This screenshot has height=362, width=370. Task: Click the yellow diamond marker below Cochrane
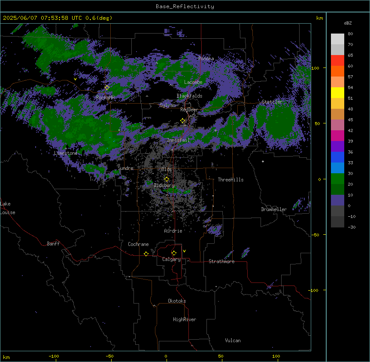click(x=146, y=254)
